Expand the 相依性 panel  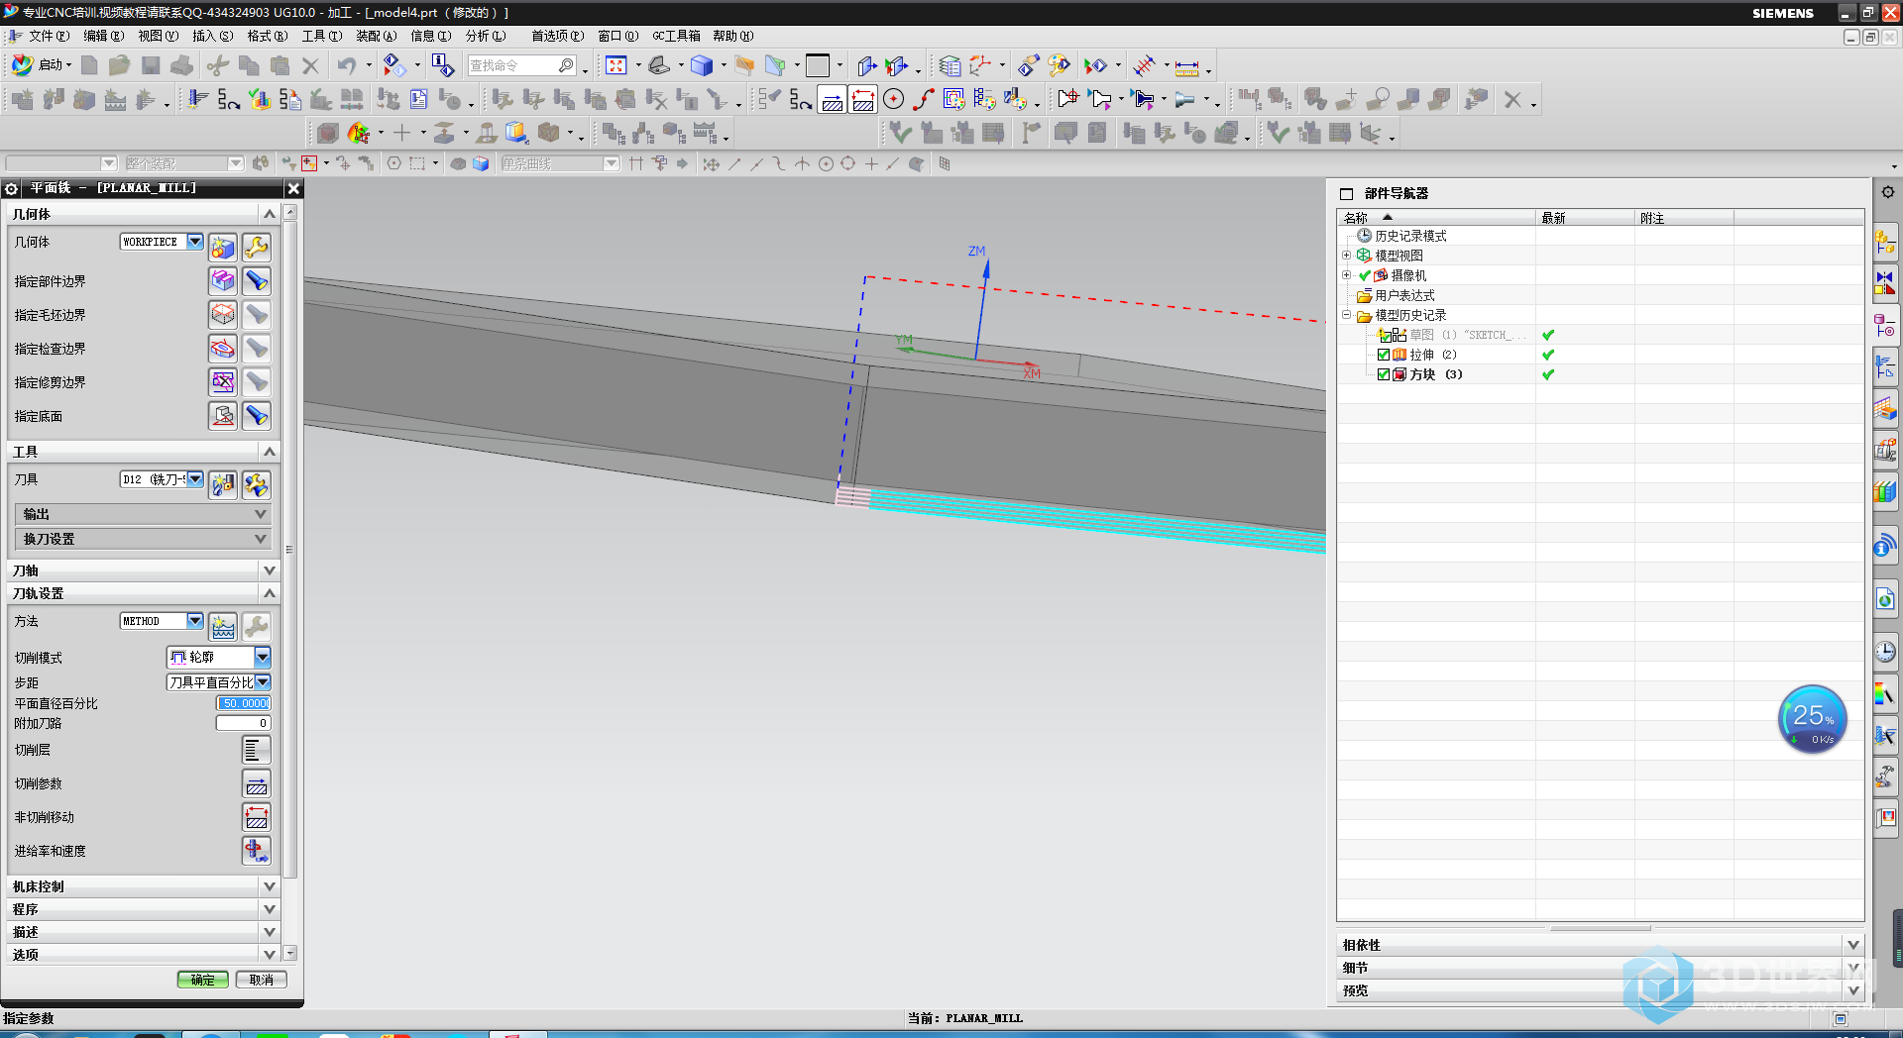(1600, 945)
